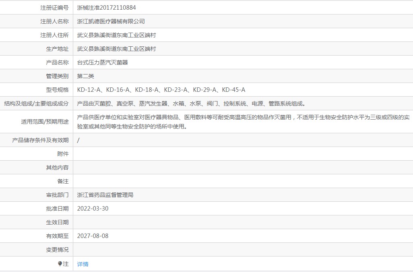Click the 有效期至 label
This screenshot has width=413, height=273.
point(58,236)
